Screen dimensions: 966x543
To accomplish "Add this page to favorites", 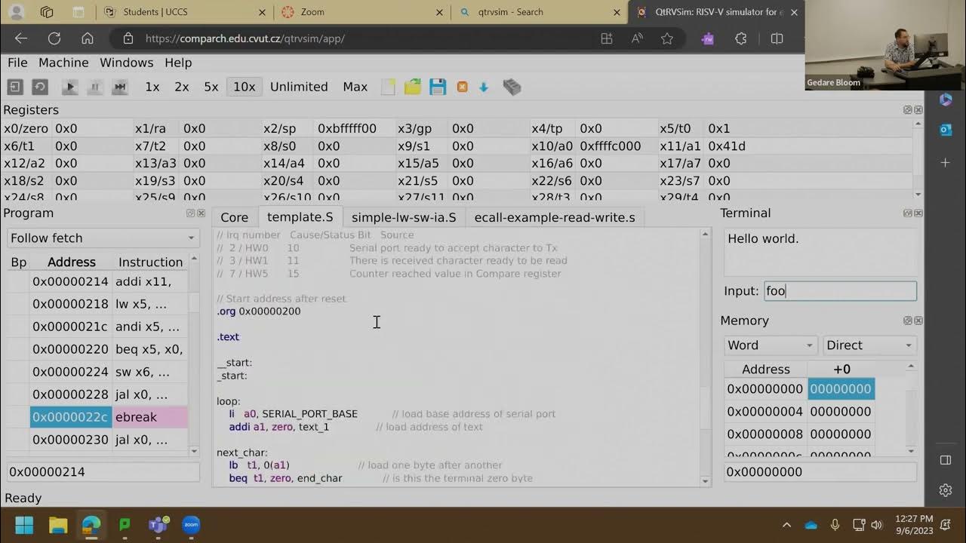I will point(667,38).
